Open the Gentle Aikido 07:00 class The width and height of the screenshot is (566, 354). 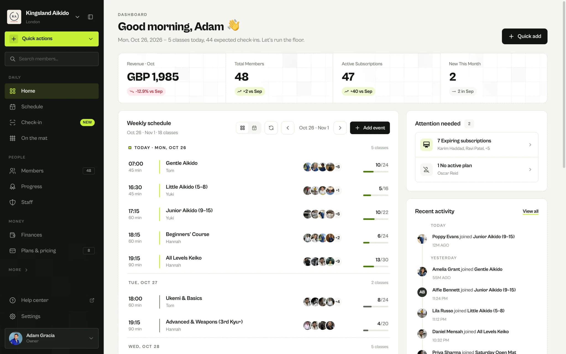coord(258,167)
